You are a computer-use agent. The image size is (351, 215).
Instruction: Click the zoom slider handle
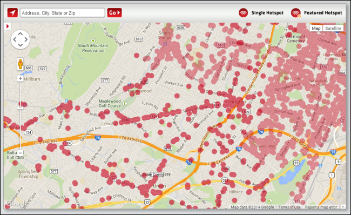tap(21, 107)
